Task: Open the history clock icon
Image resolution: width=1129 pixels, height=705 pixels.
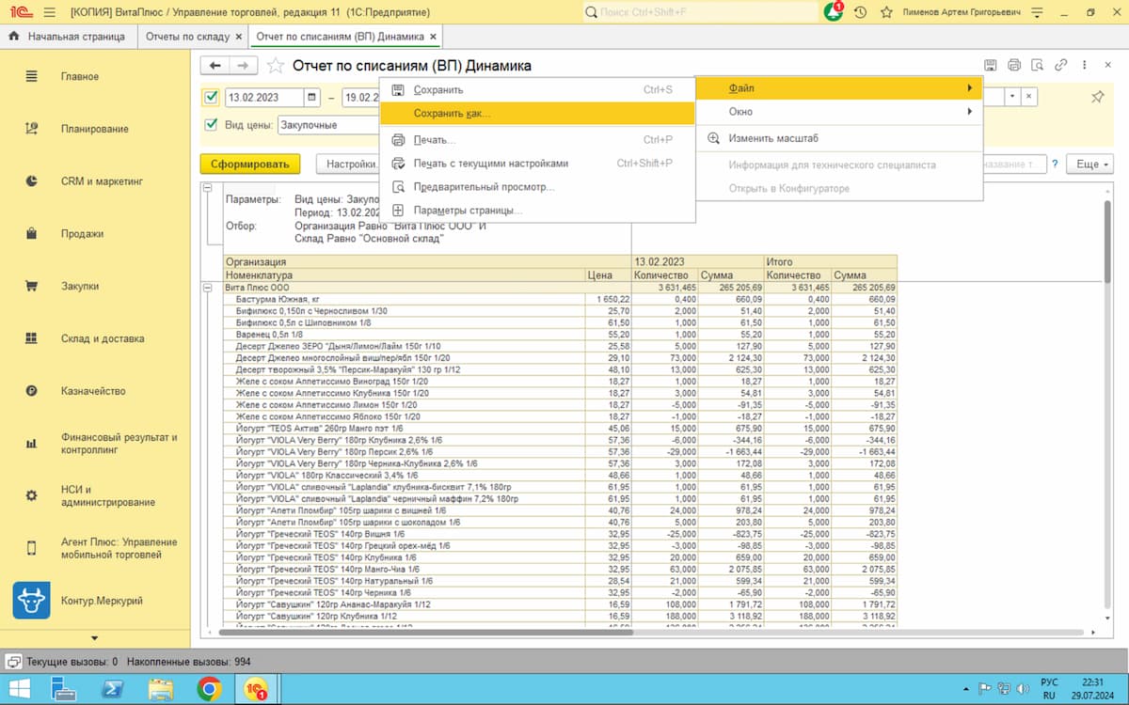Action: 861,12
